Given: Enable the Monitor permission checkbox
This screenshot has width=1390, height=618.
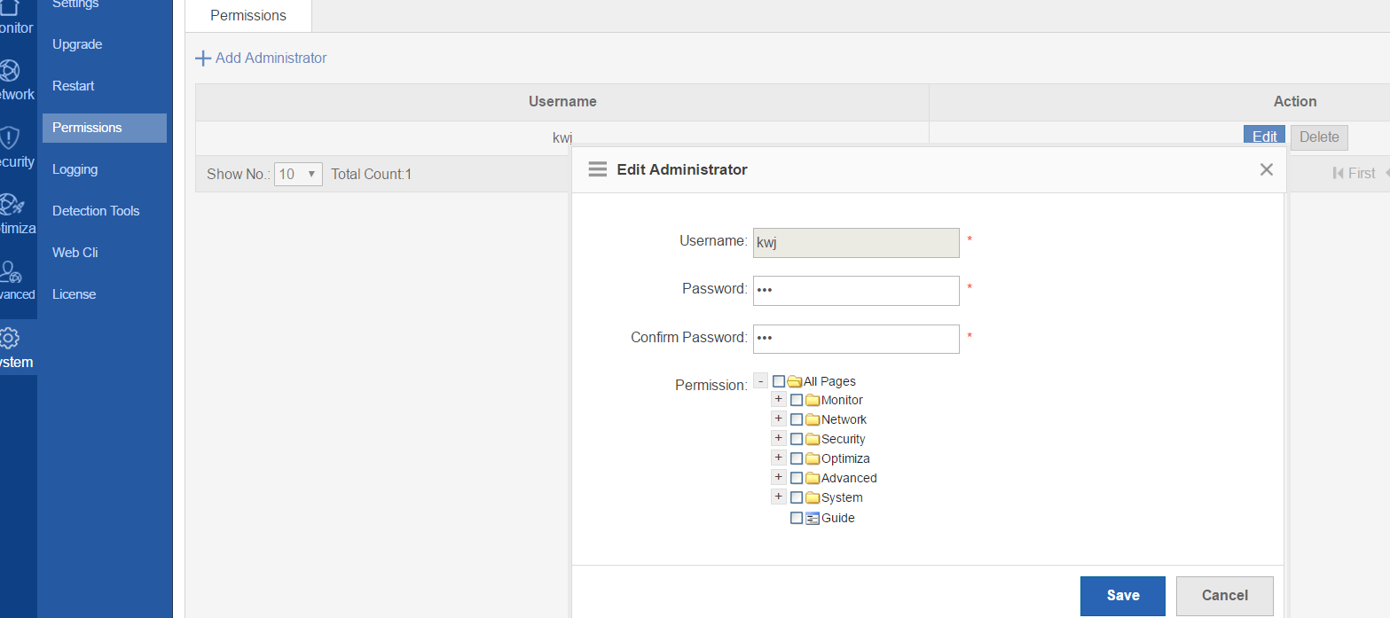Looking at the screenshot, I should tap(797, 400).
